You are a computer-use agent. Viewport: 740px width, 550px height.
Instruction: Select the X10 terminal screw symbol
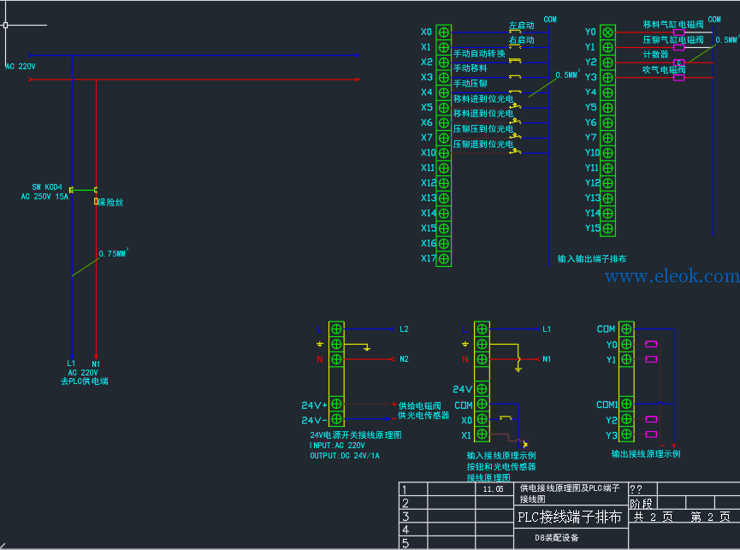pos(444,153)
